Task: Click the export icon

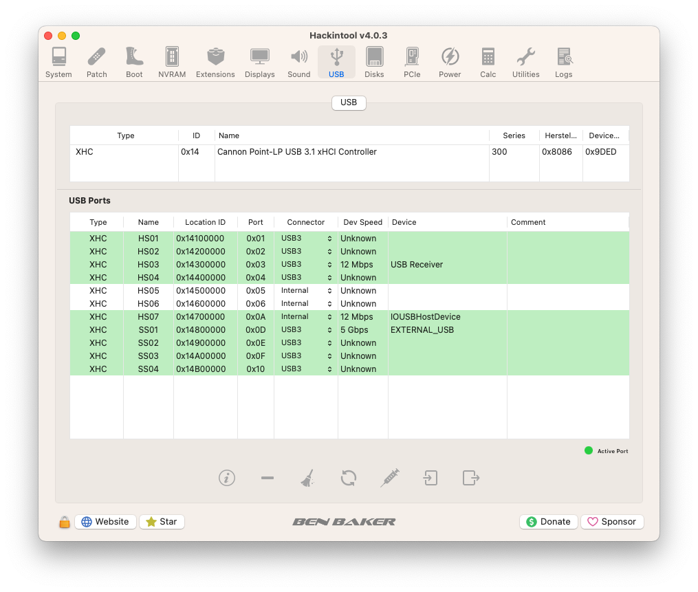Action: click(x=471, y=478)
